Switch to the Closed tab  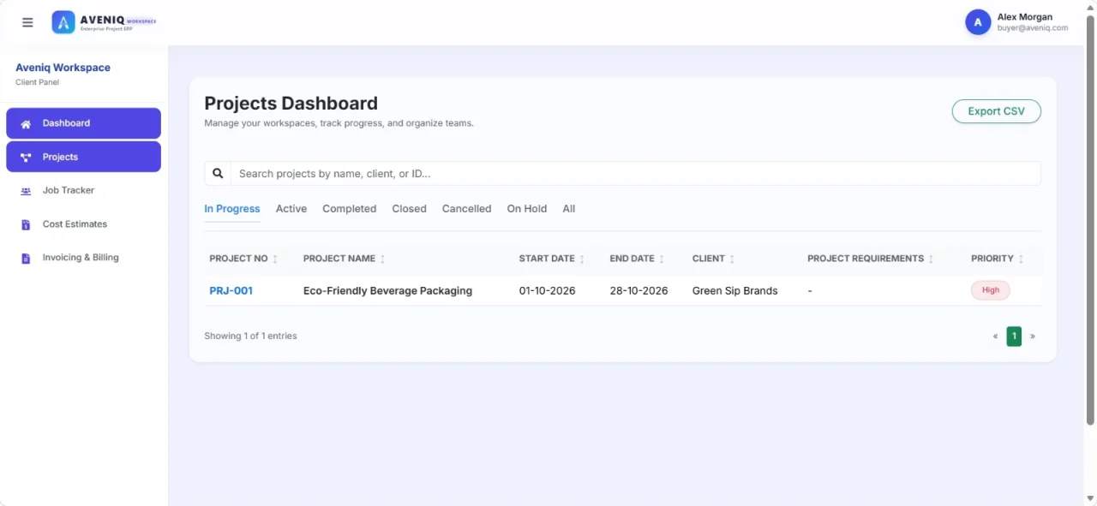[x=410, y=209]
